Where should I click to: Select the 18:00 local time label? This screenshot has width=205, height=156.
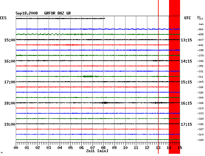click(x=10, y=103)
